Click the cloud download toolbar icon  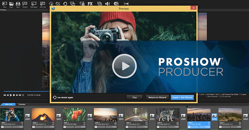[51, 4]
